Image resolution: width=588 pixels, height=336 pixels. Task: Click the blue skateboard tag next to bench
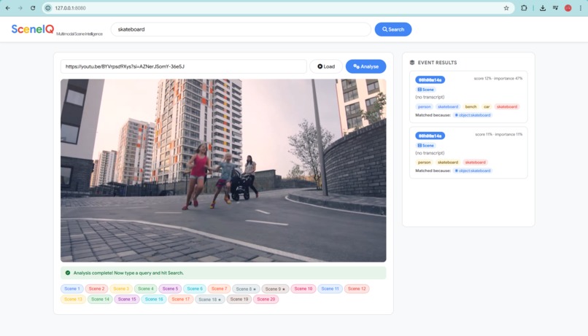pyautogui.click(x=448, y=106)
